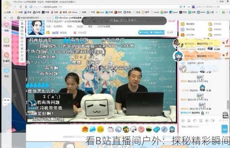
Task: Click the 22.4万 follower count
Action: point(170,33)
